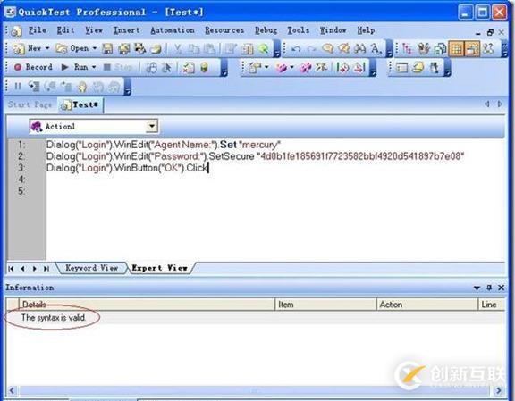The height and width of the screenshot is (401, 515).
Task: Click the Run play arrow
Action: 64,67
